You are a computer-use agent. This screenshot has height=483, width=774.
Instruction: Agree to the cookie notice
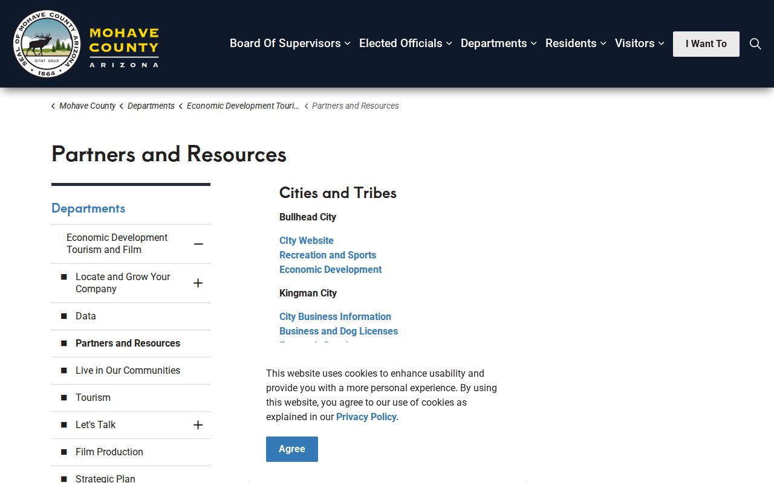(292, 449)
